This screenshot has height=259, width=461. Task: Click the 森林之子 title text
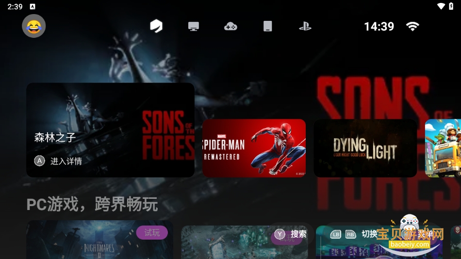(x=55, y=137)
